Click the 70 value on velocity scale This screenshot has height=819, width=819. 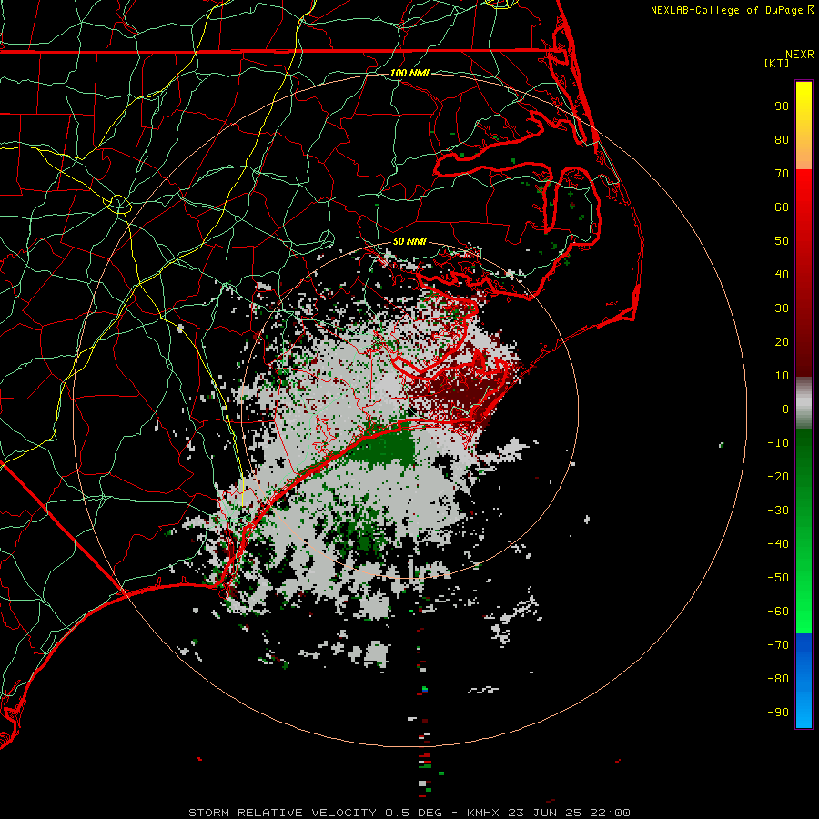point(782,174)
